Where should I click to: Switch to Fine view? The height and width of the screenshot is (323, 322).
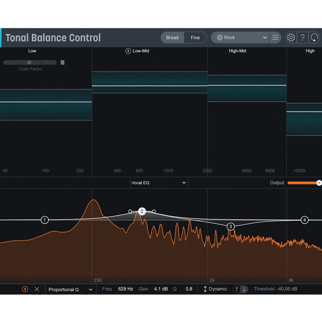click(195, 37)
